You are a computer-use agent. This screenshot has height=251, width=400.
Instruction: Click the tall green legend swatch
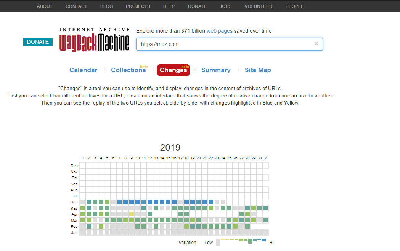[x=250, y=241]
